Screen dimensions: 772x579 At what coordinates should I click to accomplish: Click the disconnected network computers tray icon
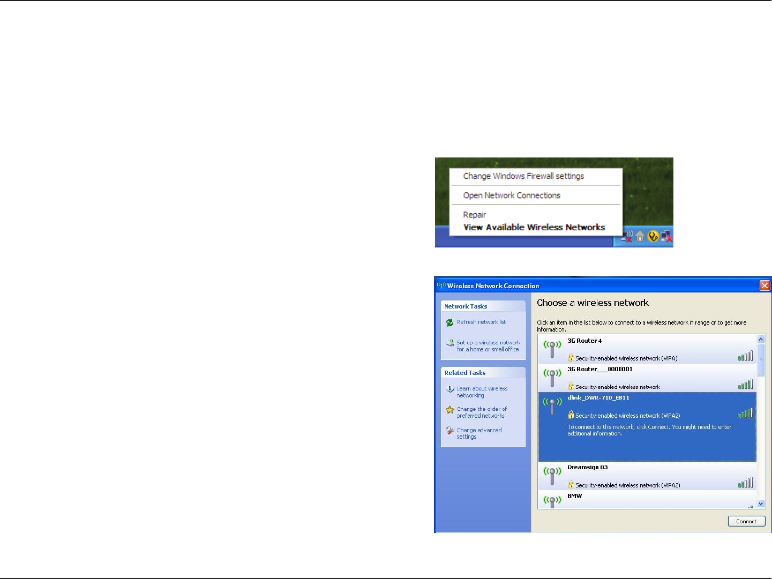coord(666,236)
